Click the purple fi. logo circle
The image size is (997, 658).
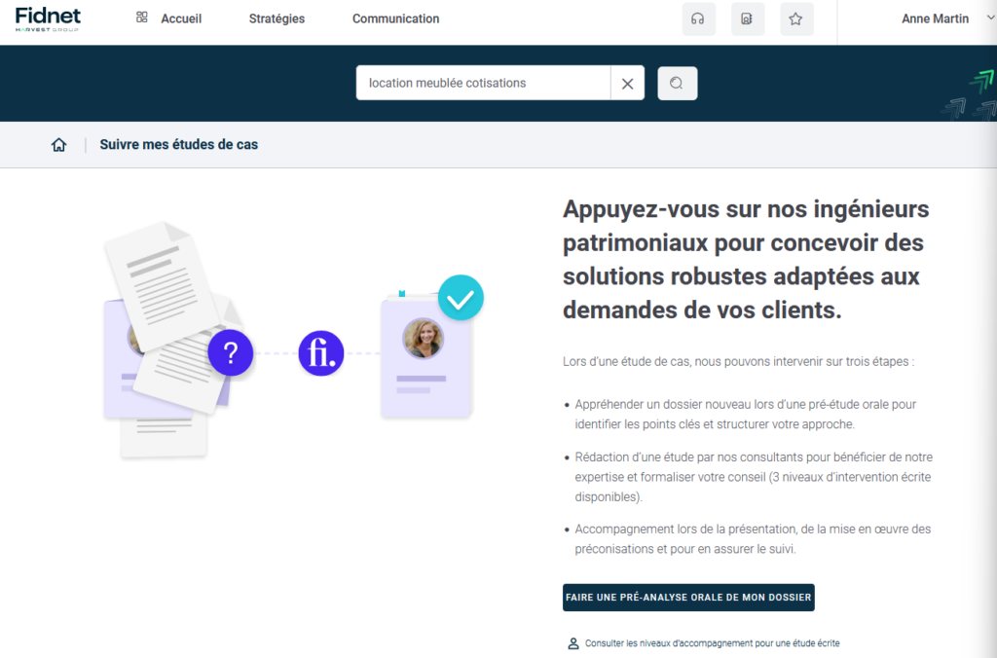321,352
